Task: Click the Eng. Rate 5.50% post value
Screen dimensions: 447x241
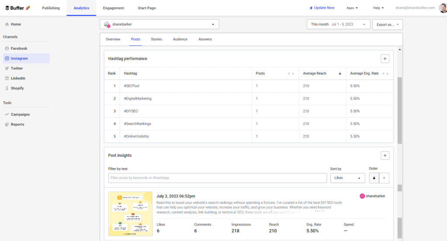Action: (x=313, y=231)
